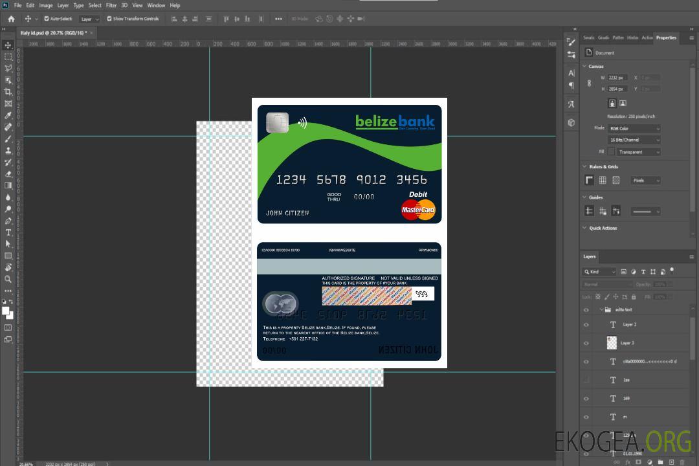Image resolution: width=699 pixels, height=466 pixels.
Task: Hide the 'edite text' group
Action: coord(586,310)
